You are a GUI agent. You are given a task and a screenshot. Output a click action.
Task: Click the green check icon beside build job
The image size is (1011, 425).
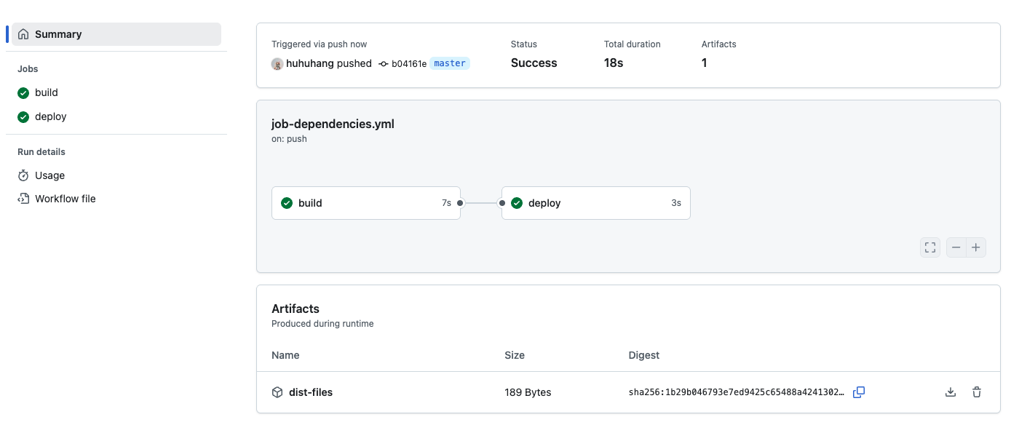(x=23, y=92)
